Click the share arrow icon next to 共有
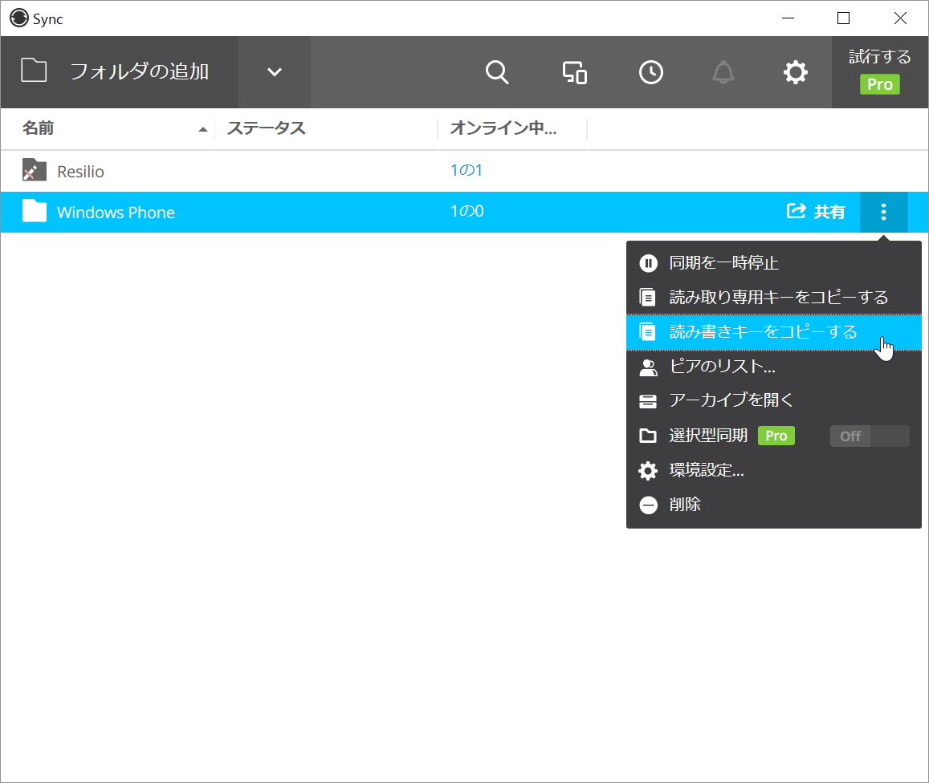The height and width of the screenshot is (783, 929). pyautogui.click(x=796, y=211)
